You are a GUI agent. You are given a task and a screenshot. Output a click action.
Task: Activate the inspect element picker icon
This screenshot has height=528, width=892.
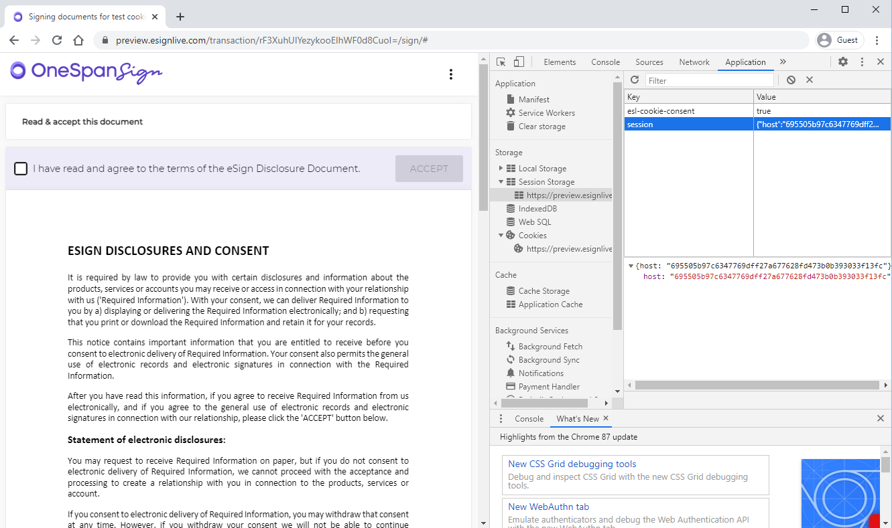pyautogui.click(x=501, y=62)
